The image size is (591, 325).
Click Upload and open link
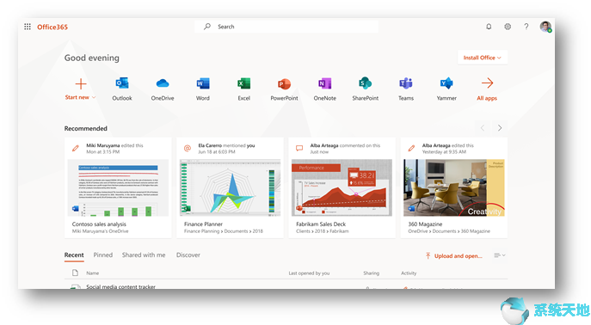click(x=459, y=255)
